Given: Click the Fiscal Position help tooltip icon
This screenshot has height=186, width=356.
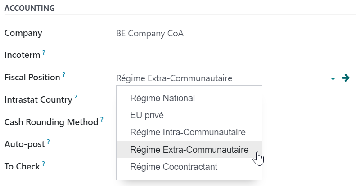Looking at the screenshot, I should pos(64,75).
